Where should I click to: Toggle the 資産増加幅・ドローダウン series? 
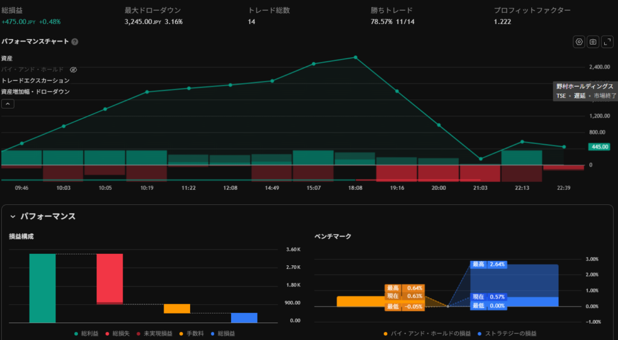(35, 92)
